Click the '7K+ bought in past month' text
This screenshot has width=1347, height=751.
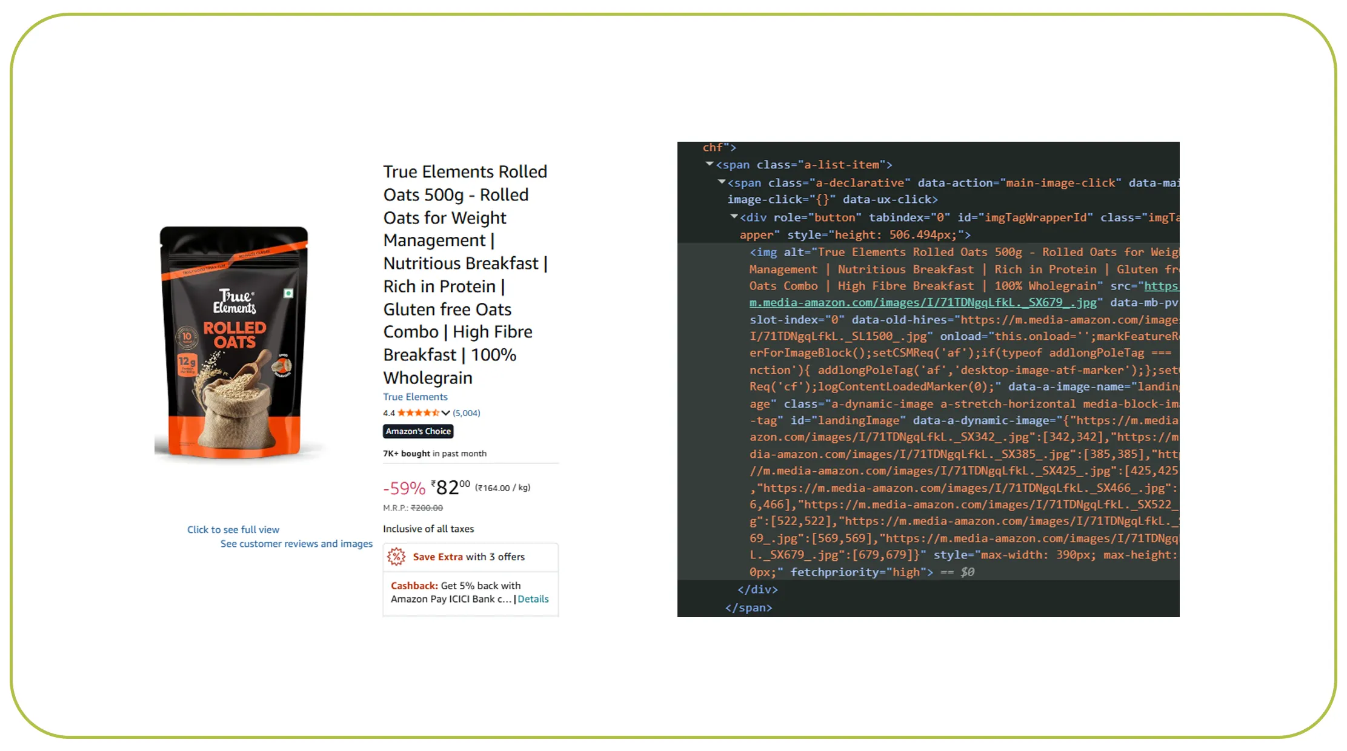[434, 454]
